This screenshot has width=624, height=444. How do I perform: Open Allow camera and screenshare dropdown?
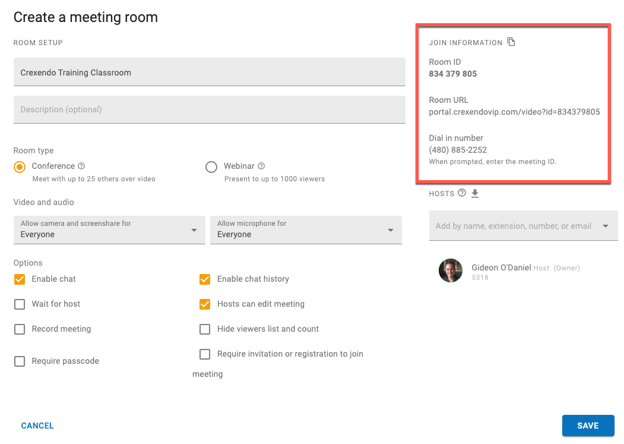[x=109, y=229]
